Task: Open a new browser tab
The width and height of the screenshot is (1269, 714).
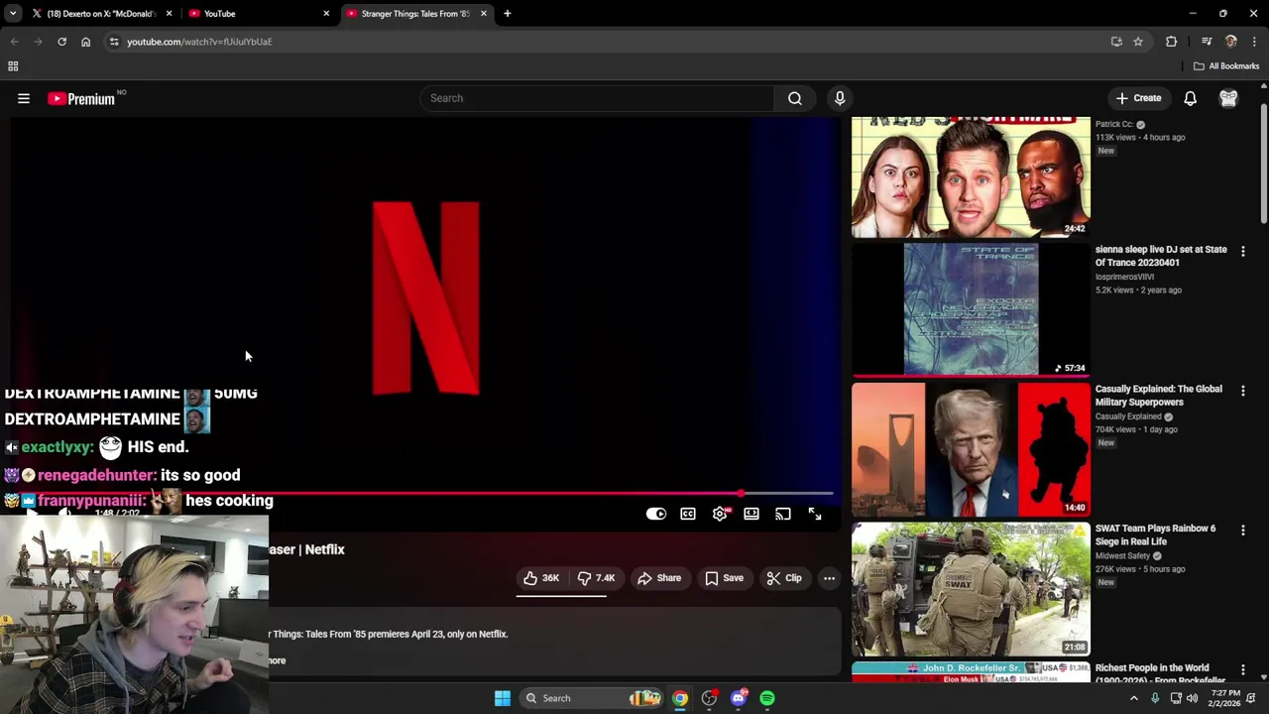Action: click(507, 14)
